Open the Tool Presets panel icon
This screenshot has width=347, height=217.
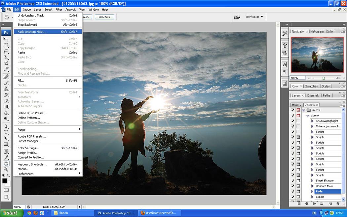click(285, 33)
